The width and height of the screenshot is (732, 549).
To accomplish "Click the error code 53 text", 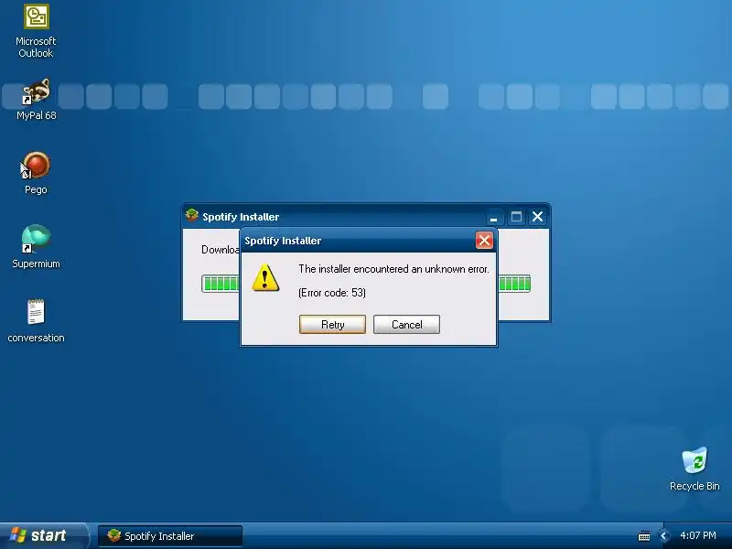I will click(x=332, y=293).
